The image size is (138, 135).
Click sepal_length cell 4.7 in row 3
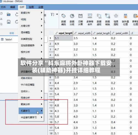(x=64, y=49)
